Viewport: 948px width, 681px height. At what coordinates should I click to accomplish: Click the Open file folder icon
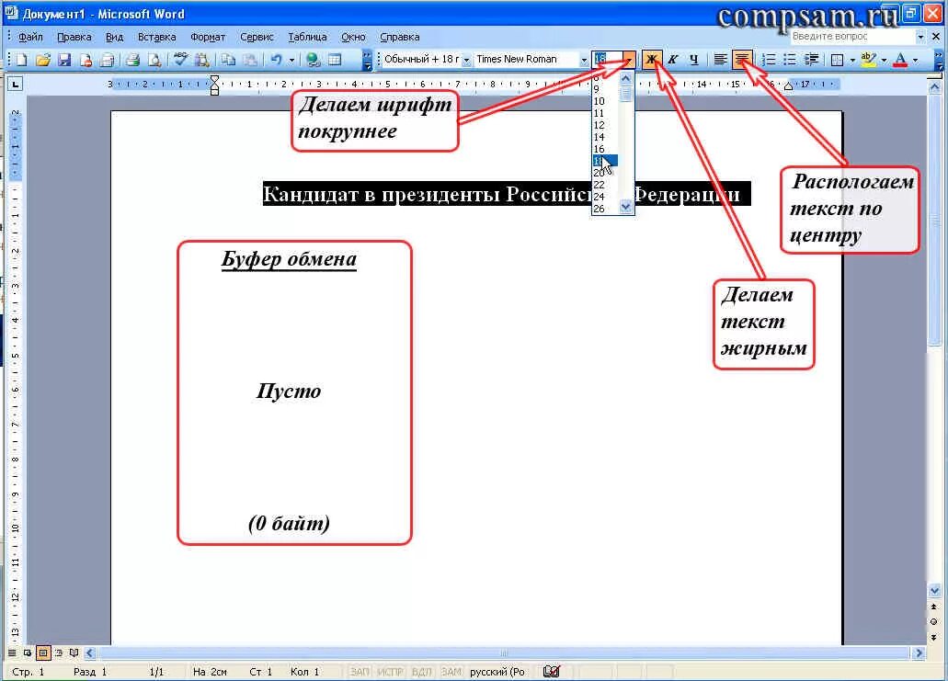click(43, 59)
